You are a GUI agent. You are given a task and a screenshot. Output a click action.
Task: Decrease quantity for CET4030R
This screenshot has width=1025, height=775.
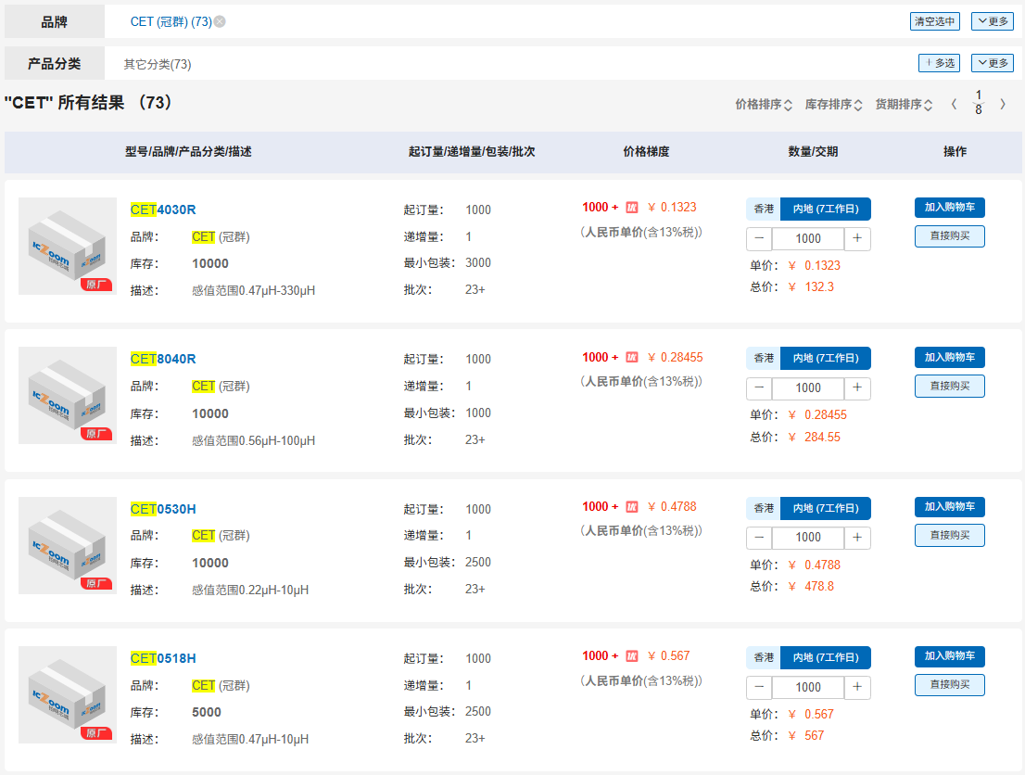pyautogui.click(x=759, y=239)
